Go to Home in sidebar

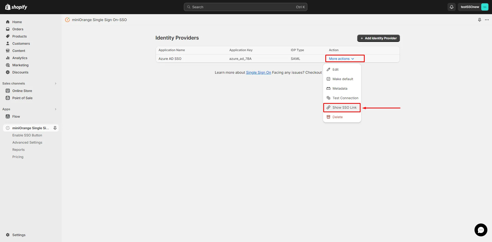click(x=17, y=22)
